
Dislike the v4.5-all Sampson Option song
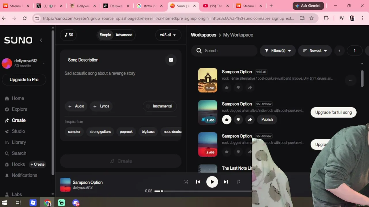(x=238, y=87)
